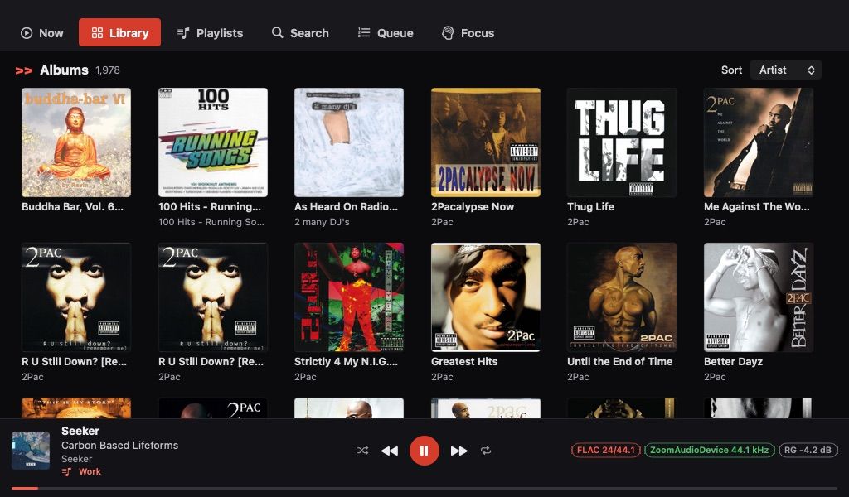
Task: Click the playlist icon beside Work
Action: point(66,471)
